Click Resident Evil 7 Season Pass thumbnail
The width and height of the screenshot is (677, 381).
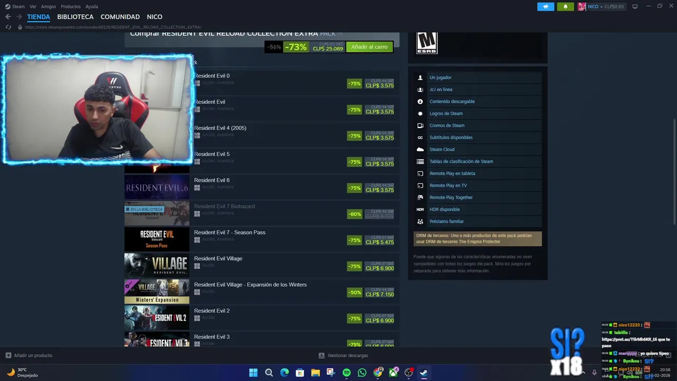(x=157, y=240)
